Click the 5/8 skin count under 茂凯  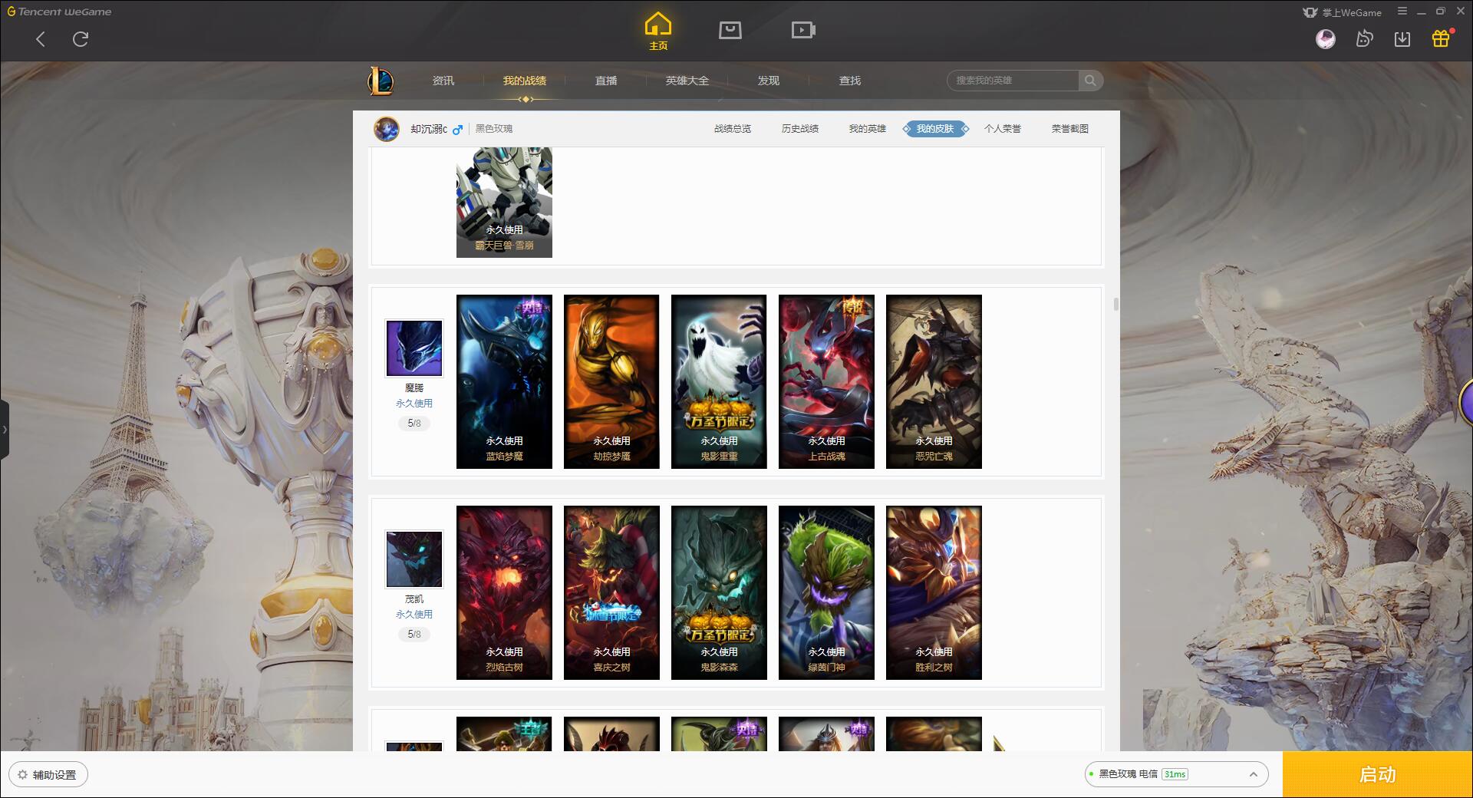click(x=414, y=635)
